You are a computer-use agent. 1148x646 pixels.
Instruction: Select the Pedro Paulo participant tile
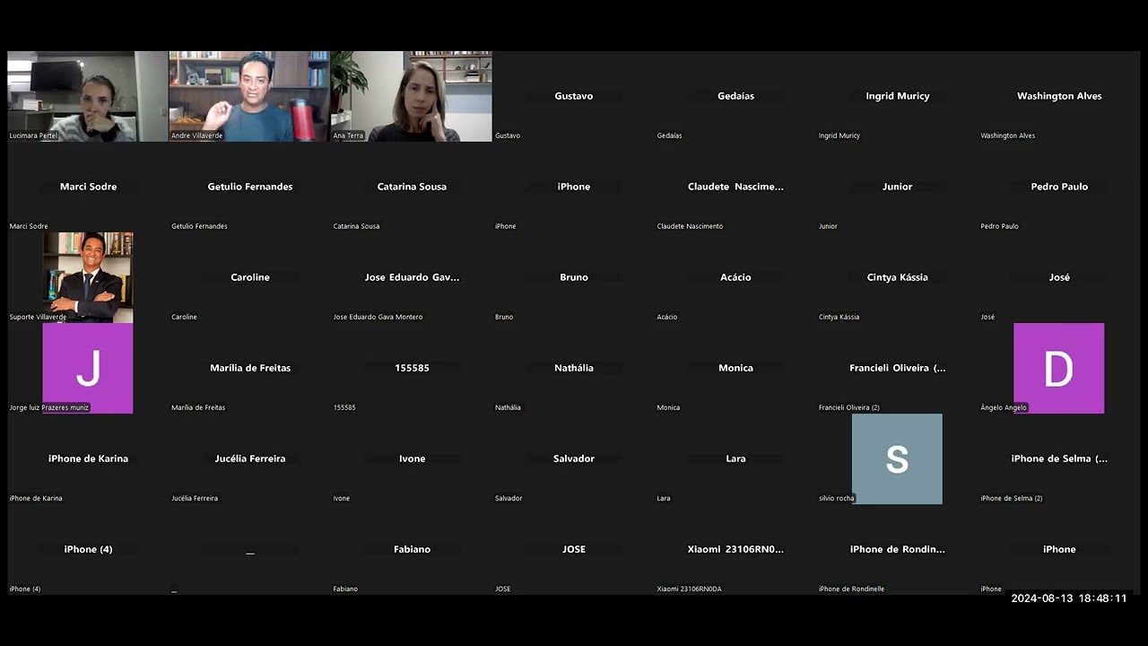pos(1059,187)
